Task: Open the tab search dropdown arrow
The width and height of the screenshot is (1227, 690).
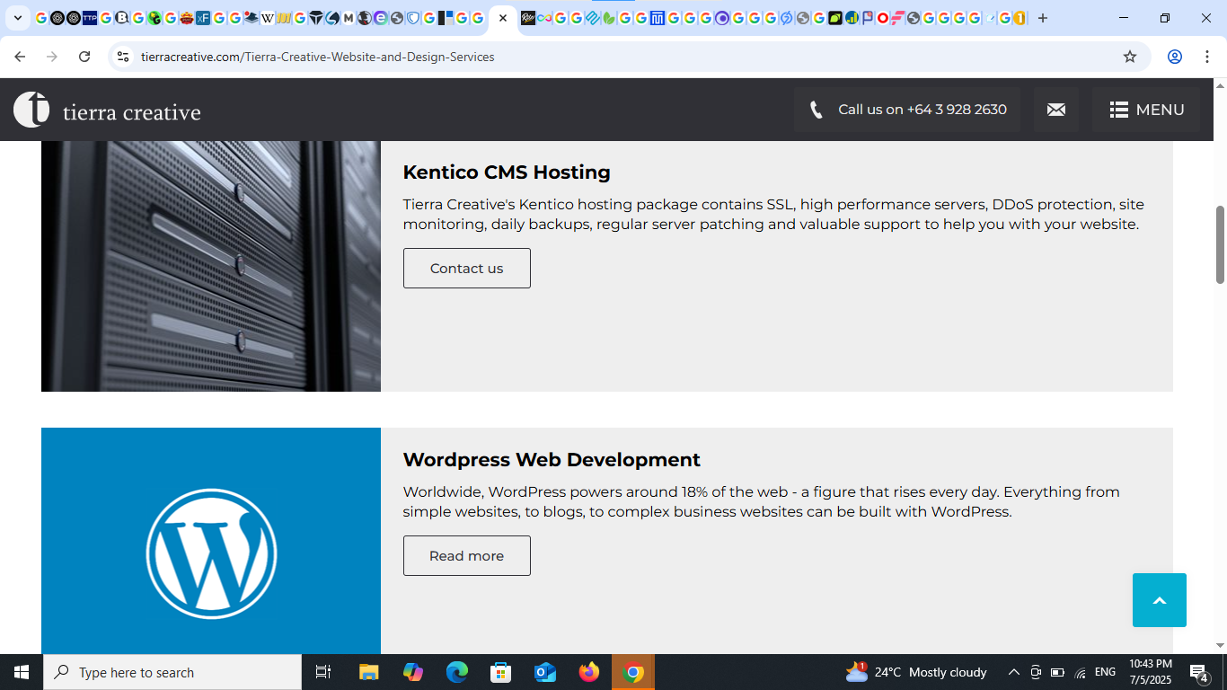Action: click(18, 18)
